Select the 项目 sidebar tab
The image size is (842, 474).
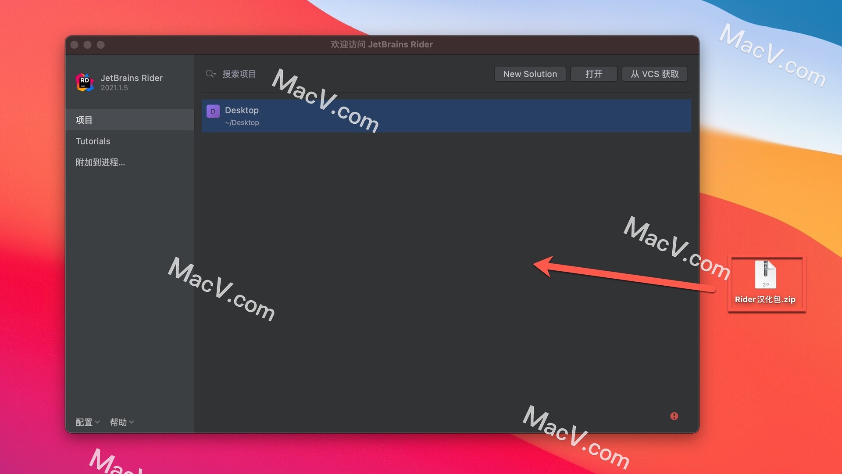84,119
